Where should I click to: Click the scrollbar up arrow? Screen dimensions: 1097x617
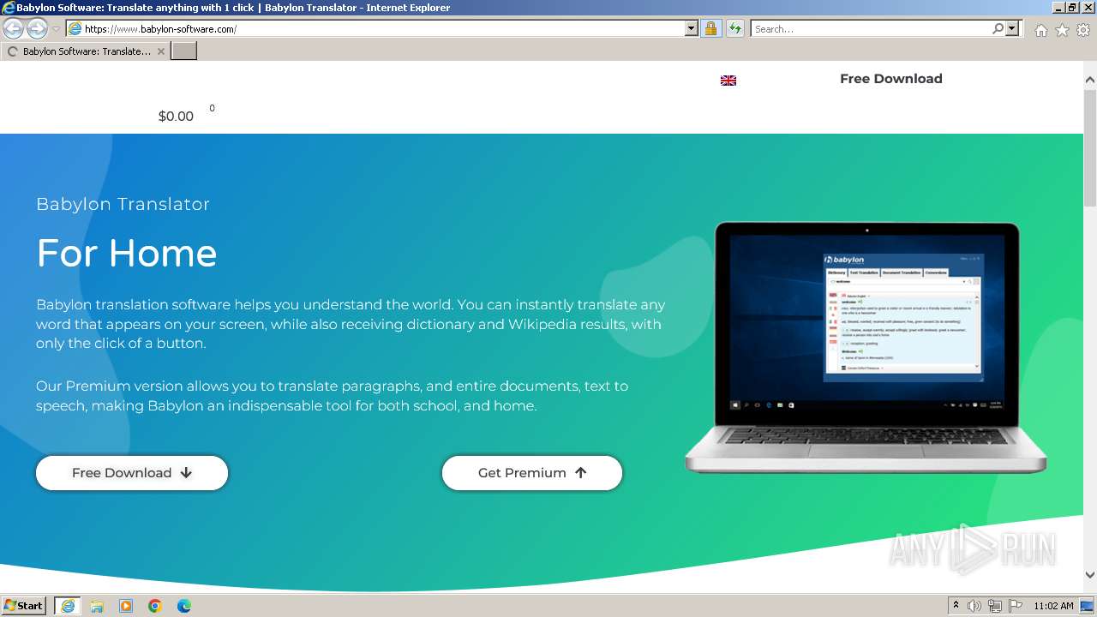[x=1090, y=80]
